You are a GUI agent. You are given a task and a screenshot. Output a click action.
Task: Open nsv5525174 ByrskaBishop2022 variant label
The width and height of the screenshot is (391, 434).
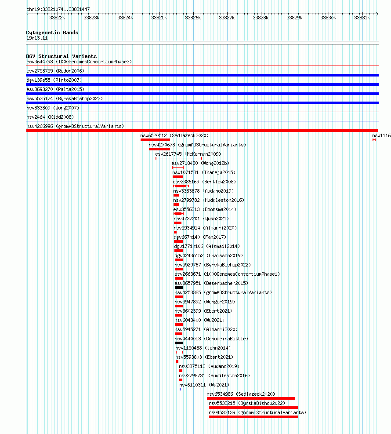click(x=65, y=98)
